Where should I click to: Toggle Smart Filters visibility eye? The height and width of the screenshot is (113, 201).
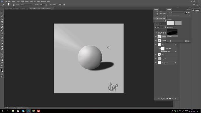tap(160, 49)
